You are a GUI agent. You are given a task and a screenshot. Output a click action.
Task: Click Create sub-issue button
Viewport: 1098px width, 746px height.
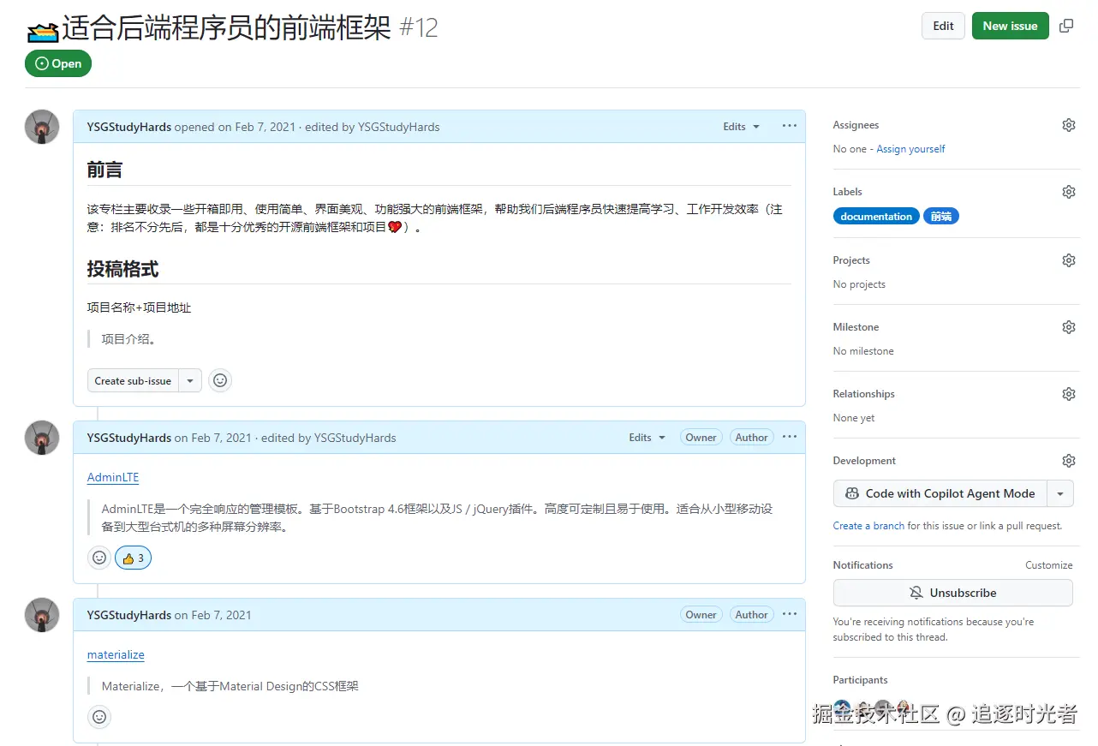pos(133,380)
